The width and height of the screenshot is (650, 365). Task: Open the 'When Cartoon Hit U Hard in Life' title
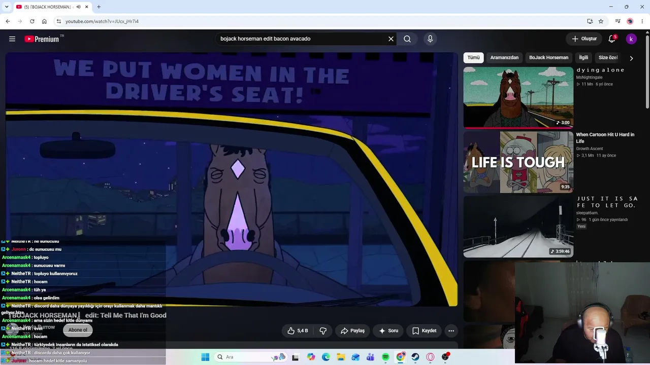[x=605, y=138]
